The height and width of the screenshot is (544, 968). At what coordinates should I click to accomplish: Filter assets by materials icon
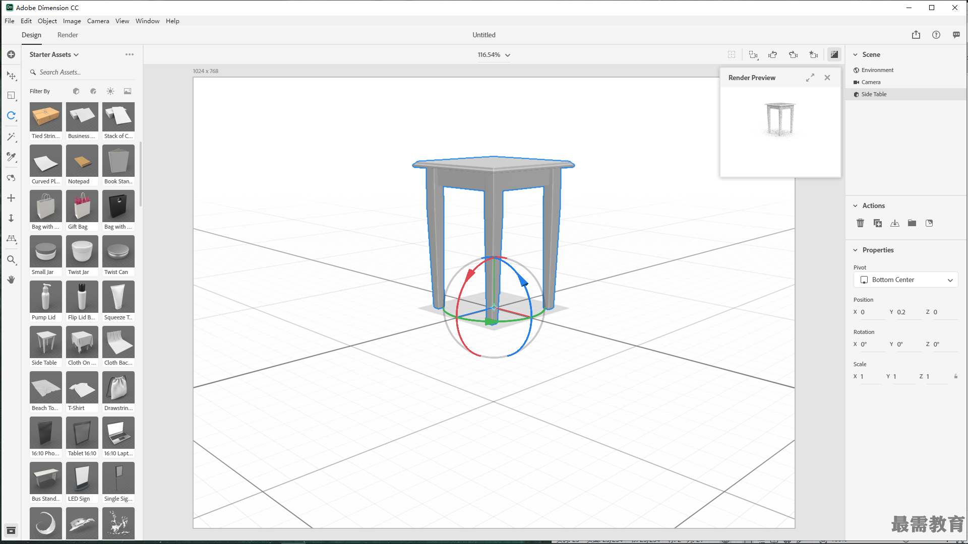click(x=93, y=91)
